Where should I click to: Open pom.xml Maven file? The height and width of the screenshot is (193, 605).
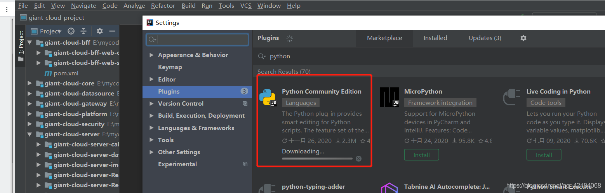61,73
